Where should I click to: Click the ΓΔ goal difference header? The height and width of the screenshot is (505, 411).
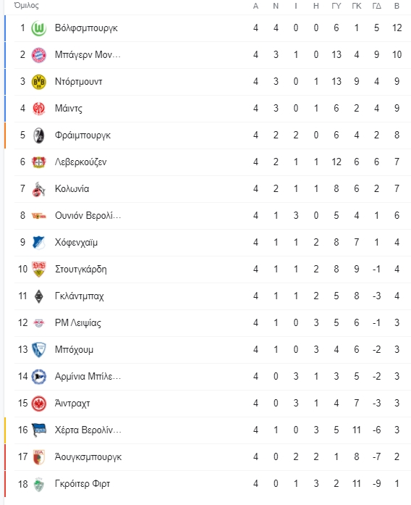point(376,6)
